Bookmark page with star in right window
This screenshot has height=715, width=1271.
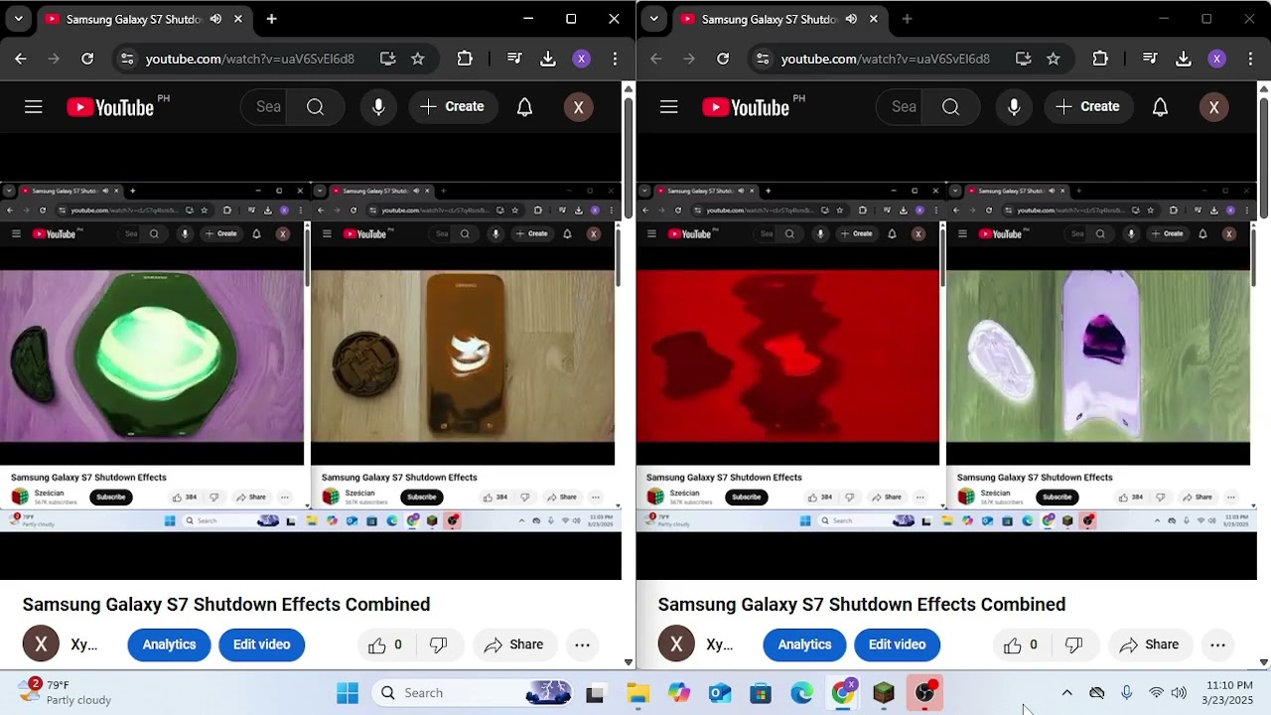(1054, 59)
